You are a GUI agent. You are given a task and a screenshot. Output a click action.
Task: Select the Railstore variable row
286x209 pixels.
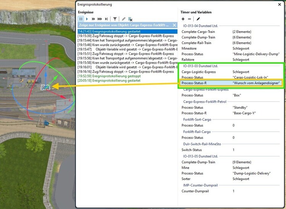231,59
